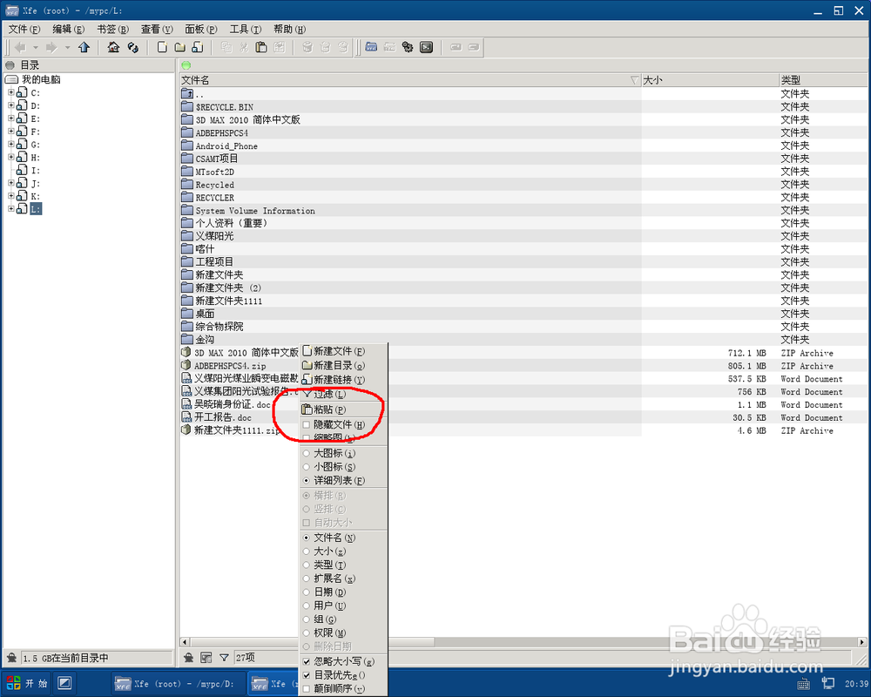
Task: Expand the G: drive in the tree
Action: tap(11, 144)
